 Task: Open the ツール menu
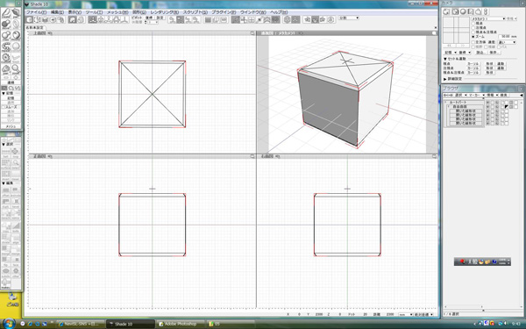pos(94,12)
